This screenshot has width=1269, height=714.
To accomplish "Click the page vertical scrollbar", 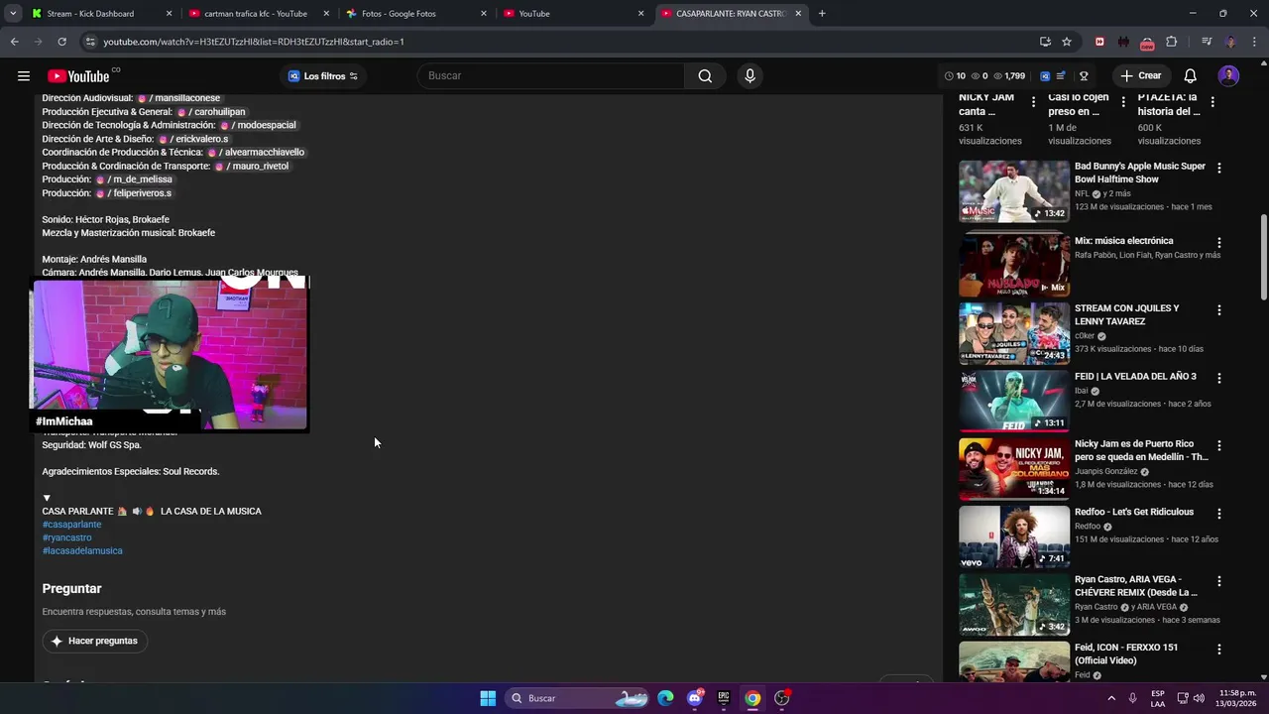I will pos(1263,256).
